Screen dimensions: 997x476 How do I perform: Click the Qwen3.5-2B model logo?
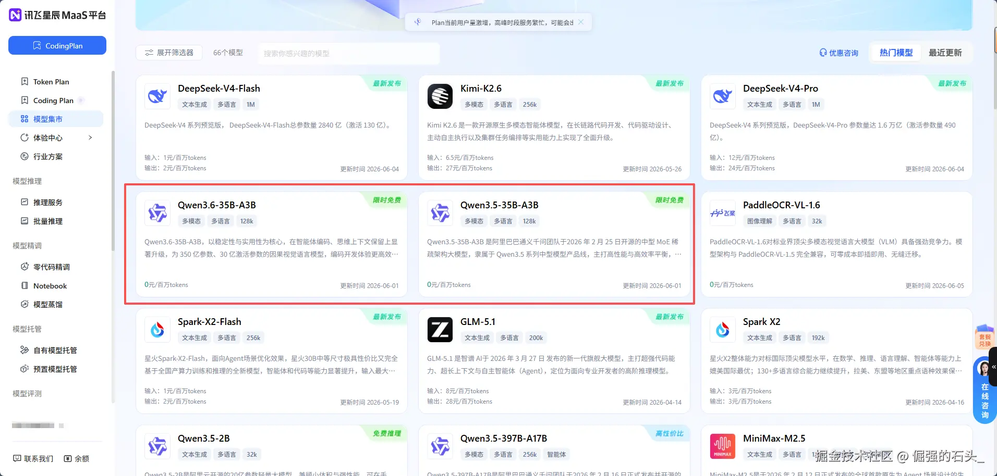click(x=157, y=446)
